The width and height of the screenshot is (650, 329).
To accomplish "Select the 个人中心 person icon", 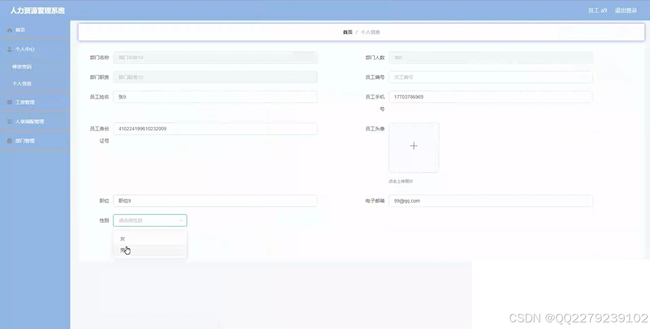I will 9,49.
